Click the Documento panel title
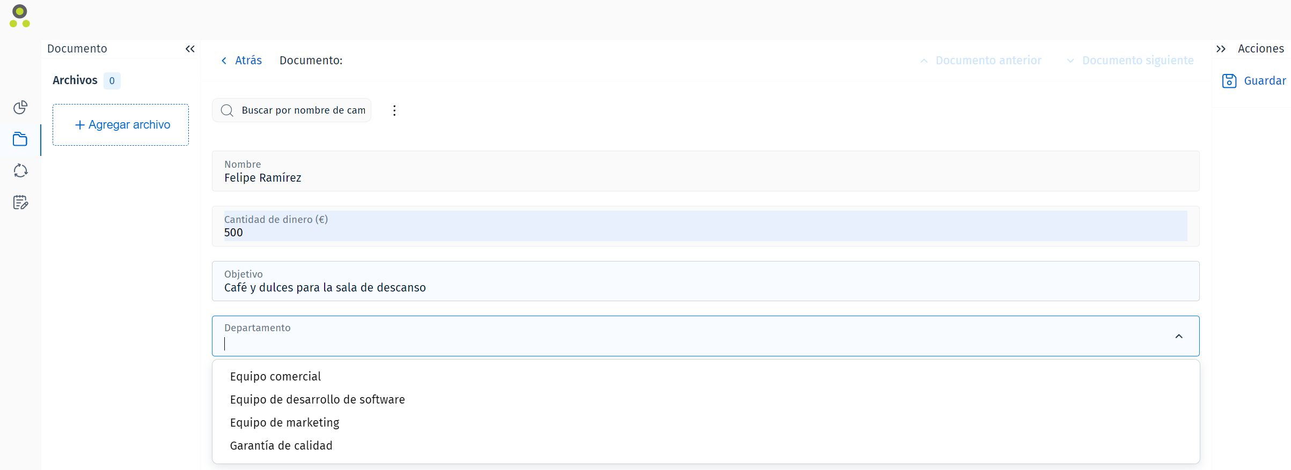The height and width of the screenshot is (470, 1291). pos(77,49)
